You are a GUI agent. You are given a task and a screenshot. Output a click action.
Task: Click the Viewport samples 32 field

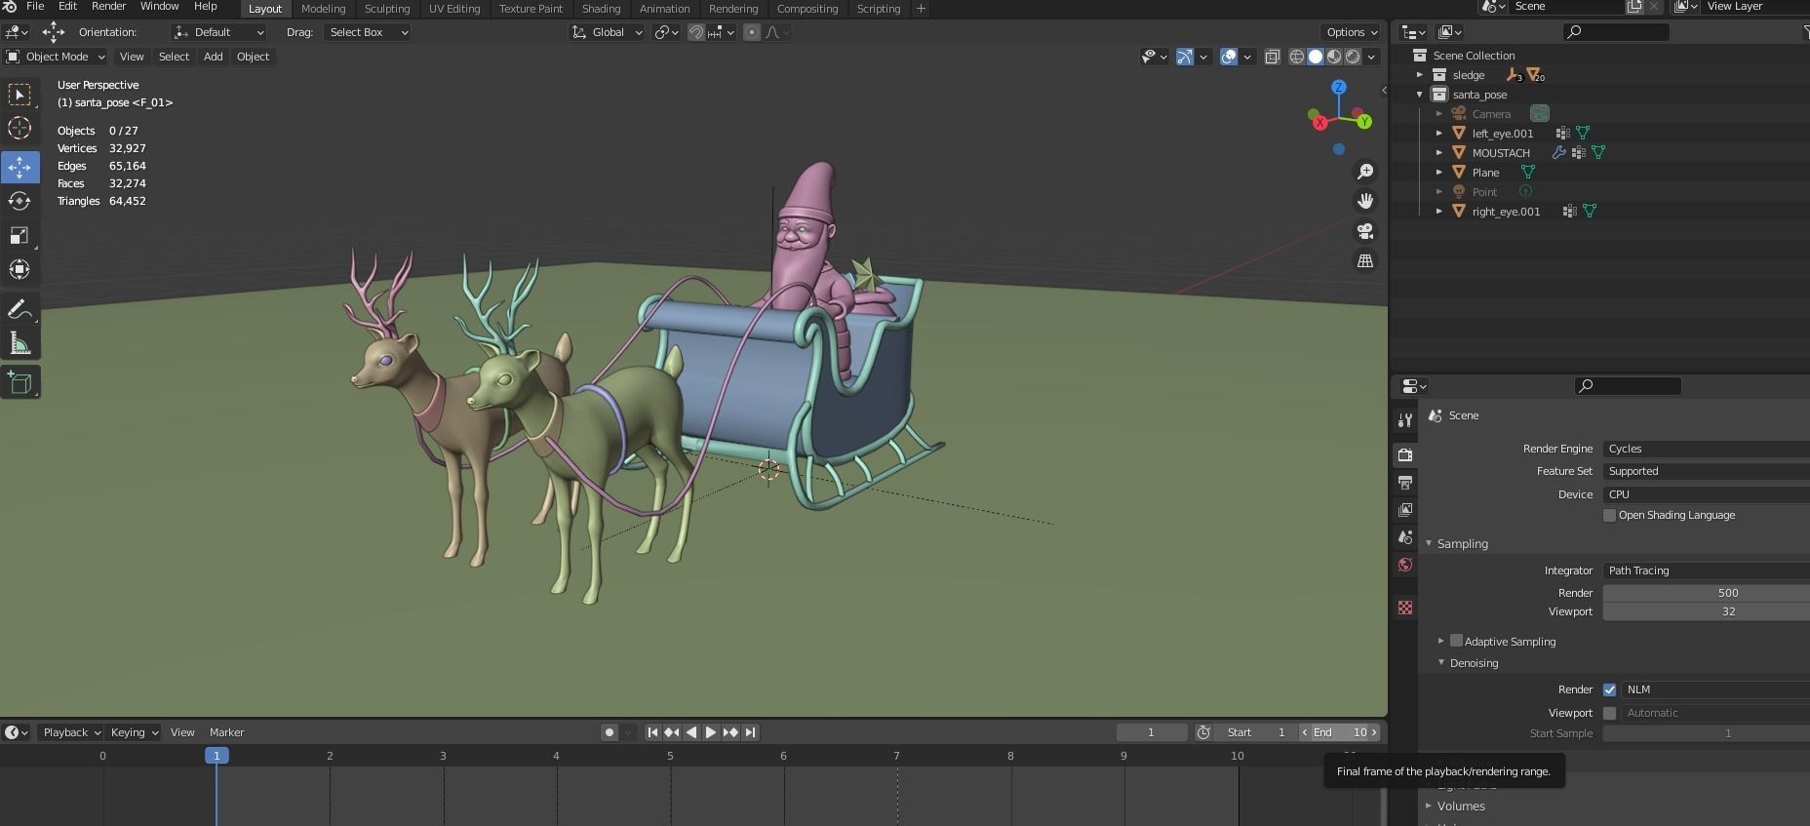pyautogui.click(x=1706, y=611)
